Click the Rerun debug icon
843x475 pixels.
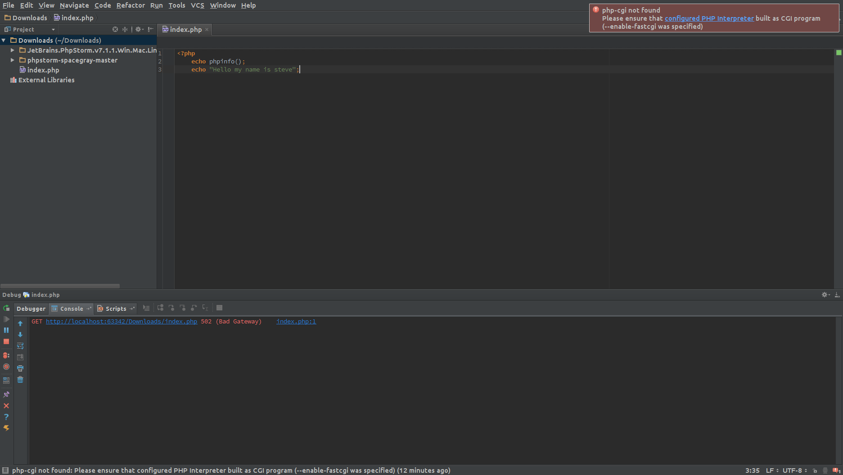pos(6,308)
